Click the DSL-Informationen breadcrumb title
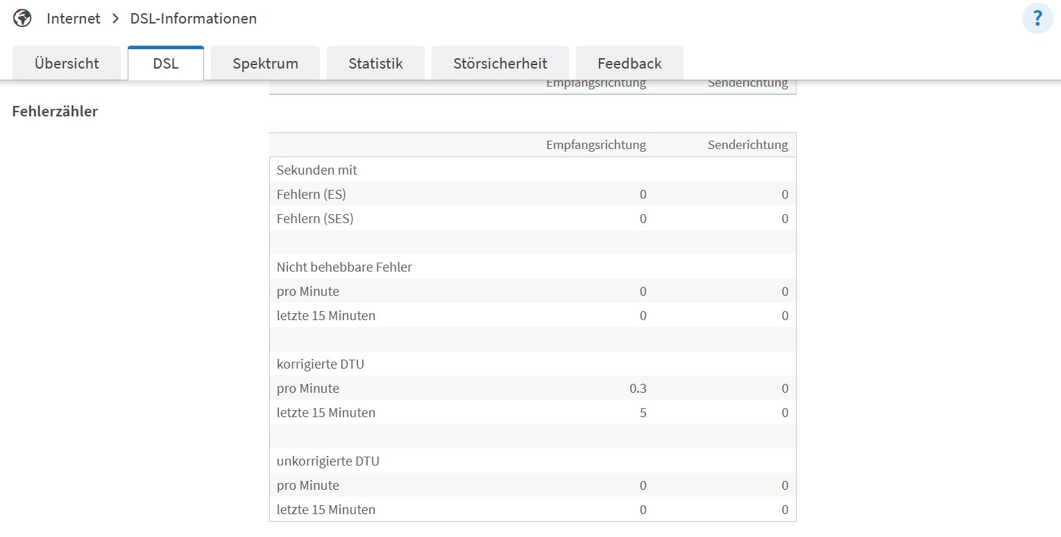 pyautogui.click(x=194, y=19)
